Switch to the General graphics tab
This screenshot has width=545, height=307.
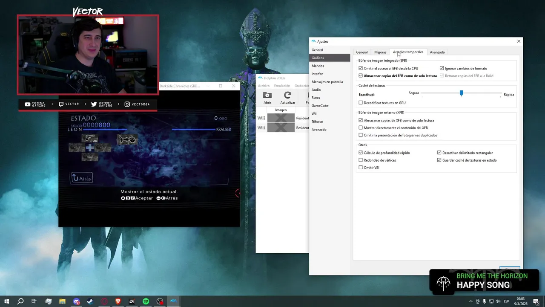coord(362,52)
